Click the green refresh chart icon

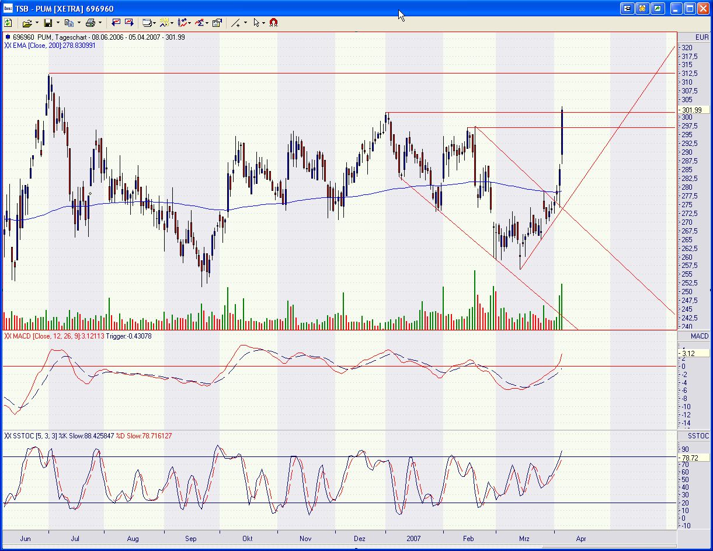tap(8, 23)
